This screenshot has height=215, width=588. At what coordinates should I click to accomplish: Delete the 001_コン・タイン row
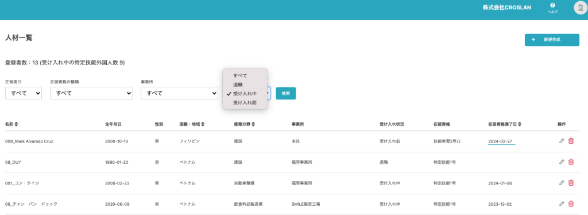click(571, 183)
